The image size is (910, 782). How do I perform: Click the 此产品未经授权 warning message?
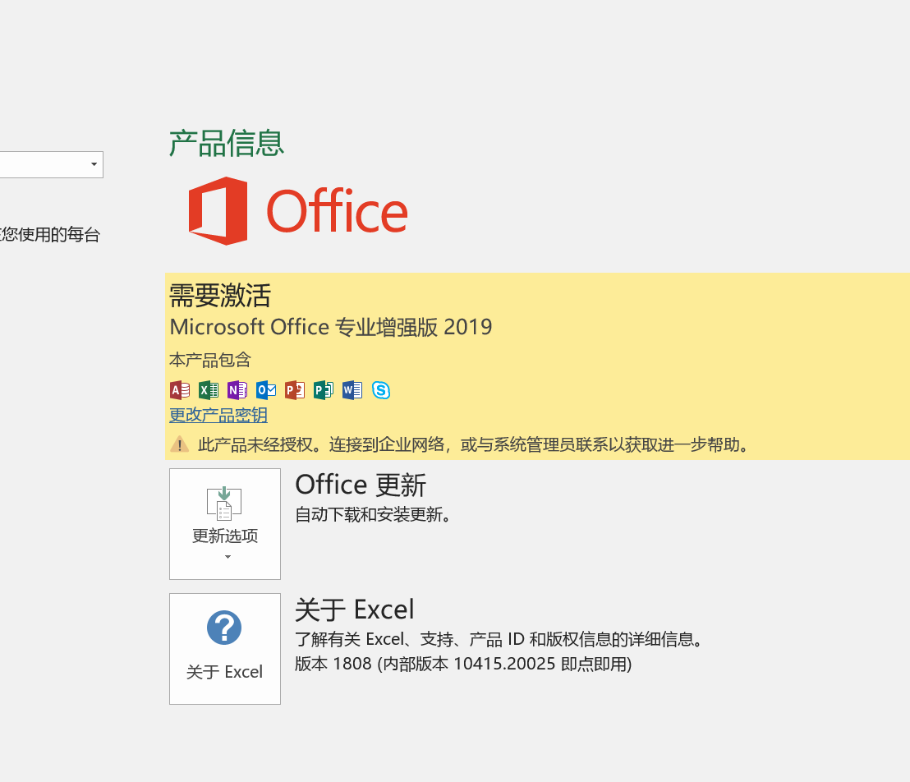[472, 444]
